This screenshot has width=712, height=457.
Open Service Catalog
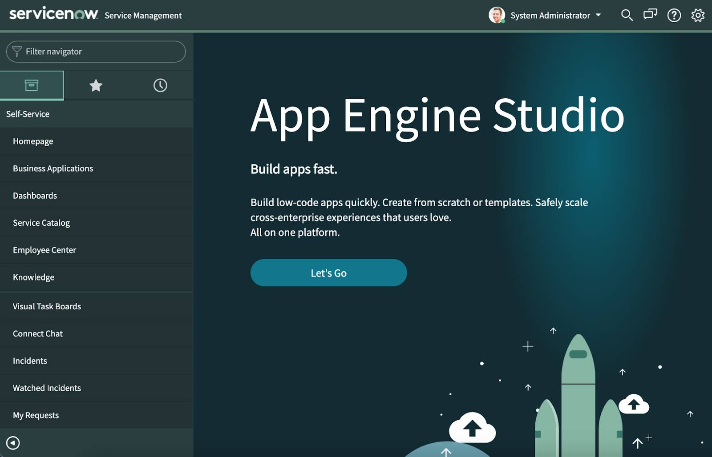coord(96,223)
